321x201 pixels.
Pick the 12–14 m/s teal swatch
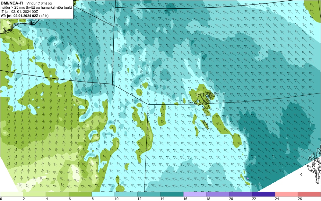[149, 194]
